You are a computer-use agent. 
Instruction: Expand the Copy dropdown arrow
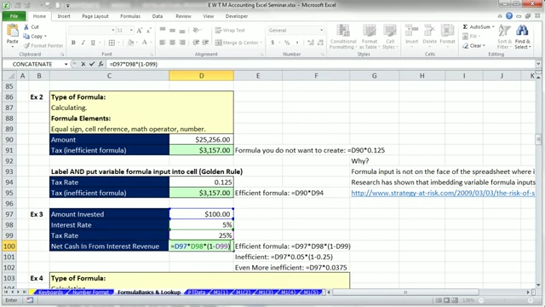point(45,36)
